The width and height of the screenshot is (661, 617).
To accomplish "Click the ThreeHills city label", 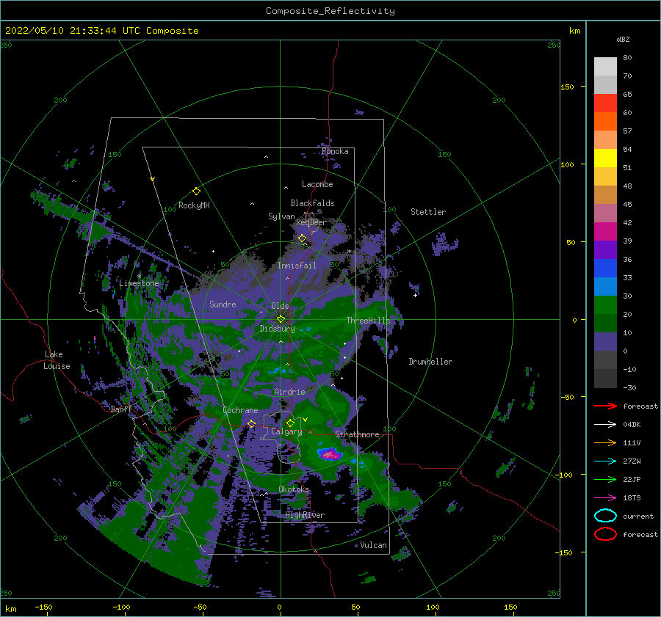I will (369, 321).
